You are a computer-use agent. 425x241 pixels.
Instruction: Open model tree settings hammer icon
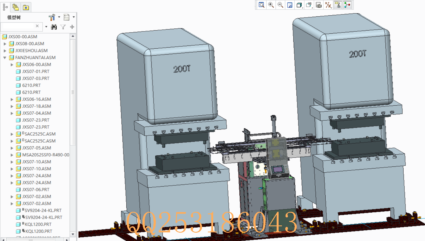tap(52, 17)
